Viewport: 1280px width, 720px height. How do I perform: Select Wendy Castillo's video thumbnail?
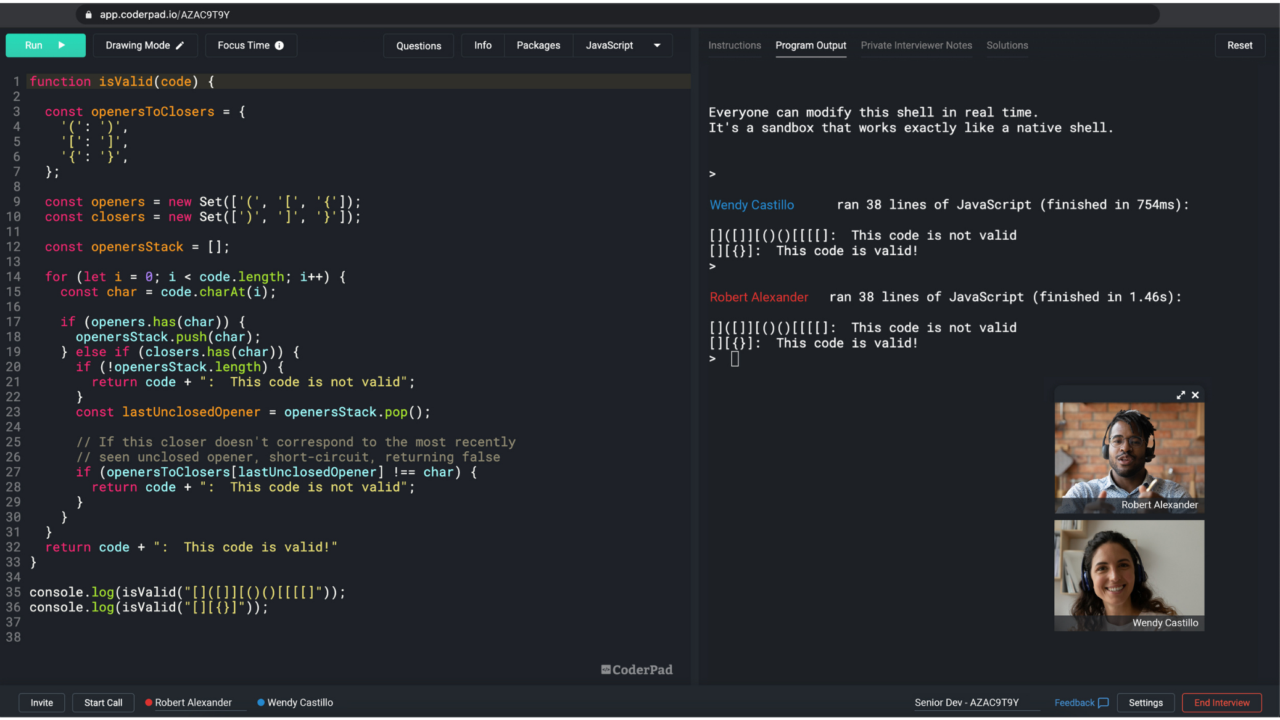coord(1129,575)
